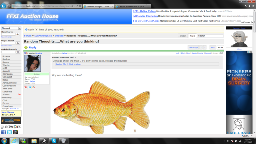The height and width of the screenshot is (144, 256).
Task: Close the brain surgery ad with X
Action: (251, 52)
